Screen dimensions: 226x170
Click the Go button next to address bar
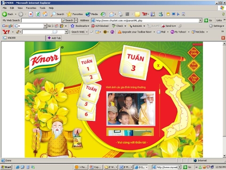coord(208,20)
